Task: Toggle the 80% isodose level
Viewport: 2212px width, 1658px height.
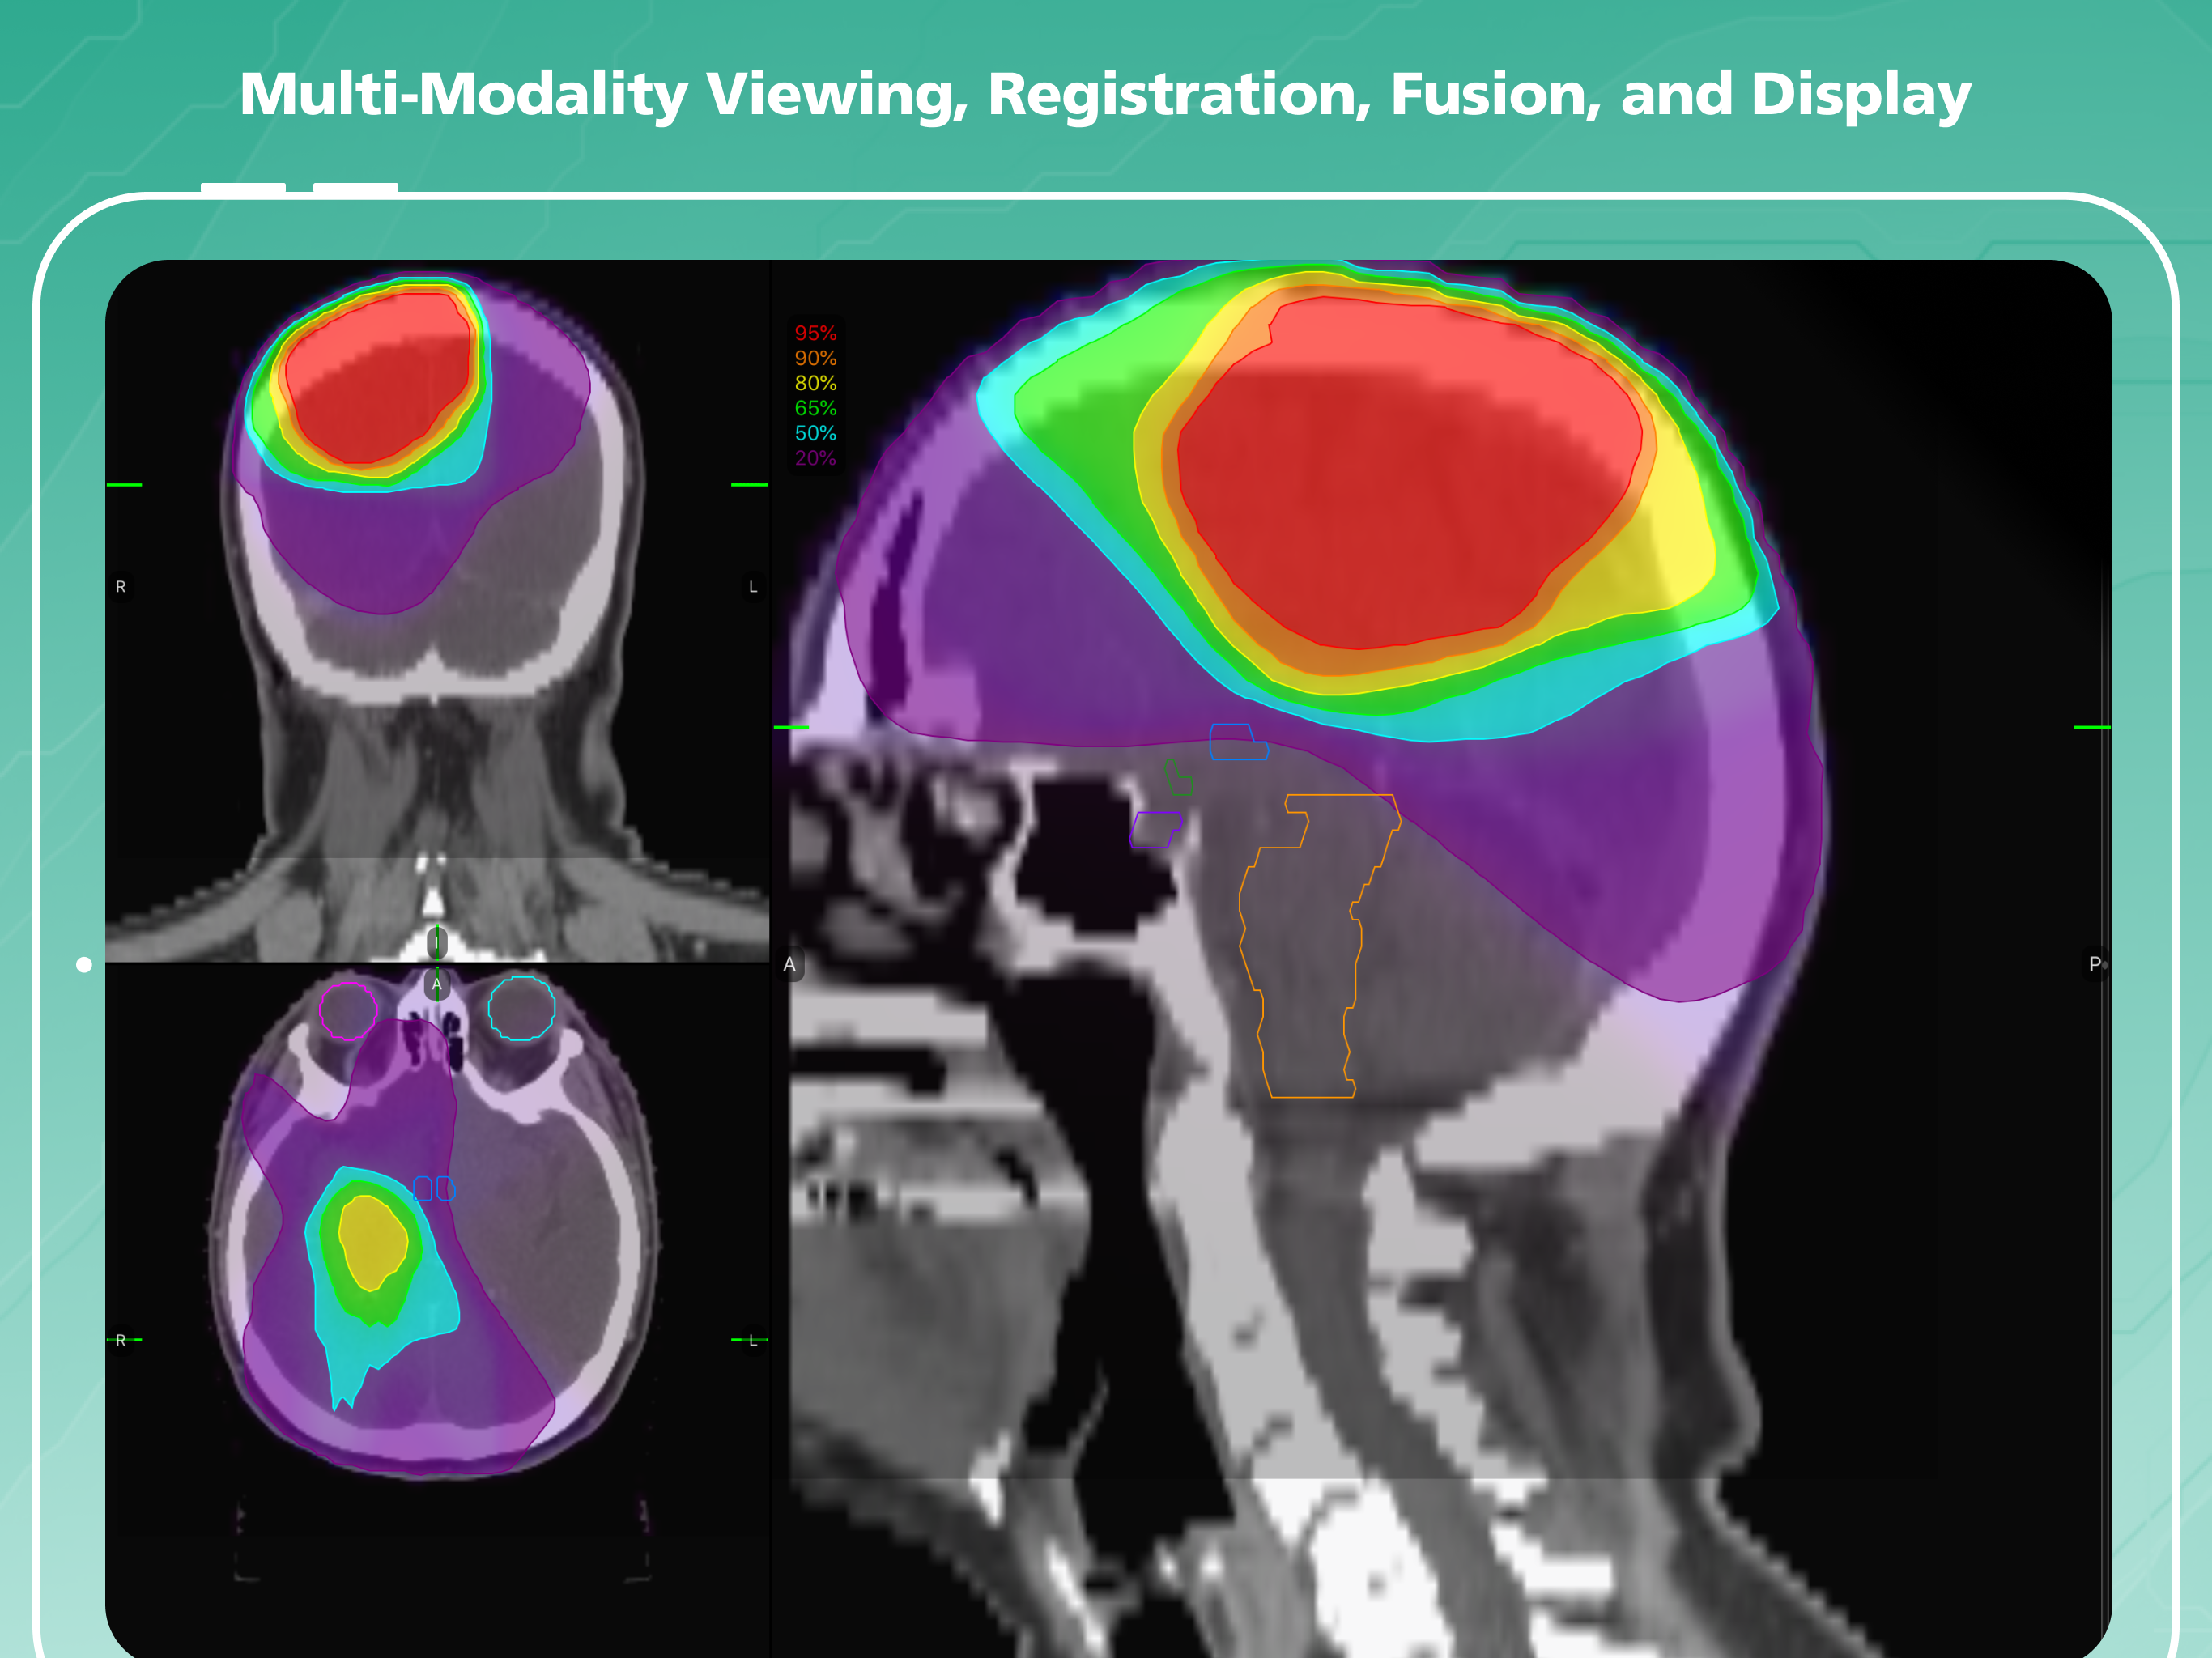Action: point(815,383)
